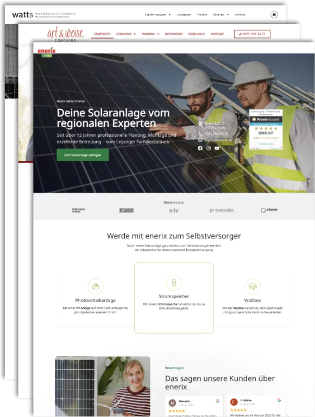Viewport: 315px width, 417px height.
Task: Open BODYWORK in the art & weise menu
Action: click(174, 34)
